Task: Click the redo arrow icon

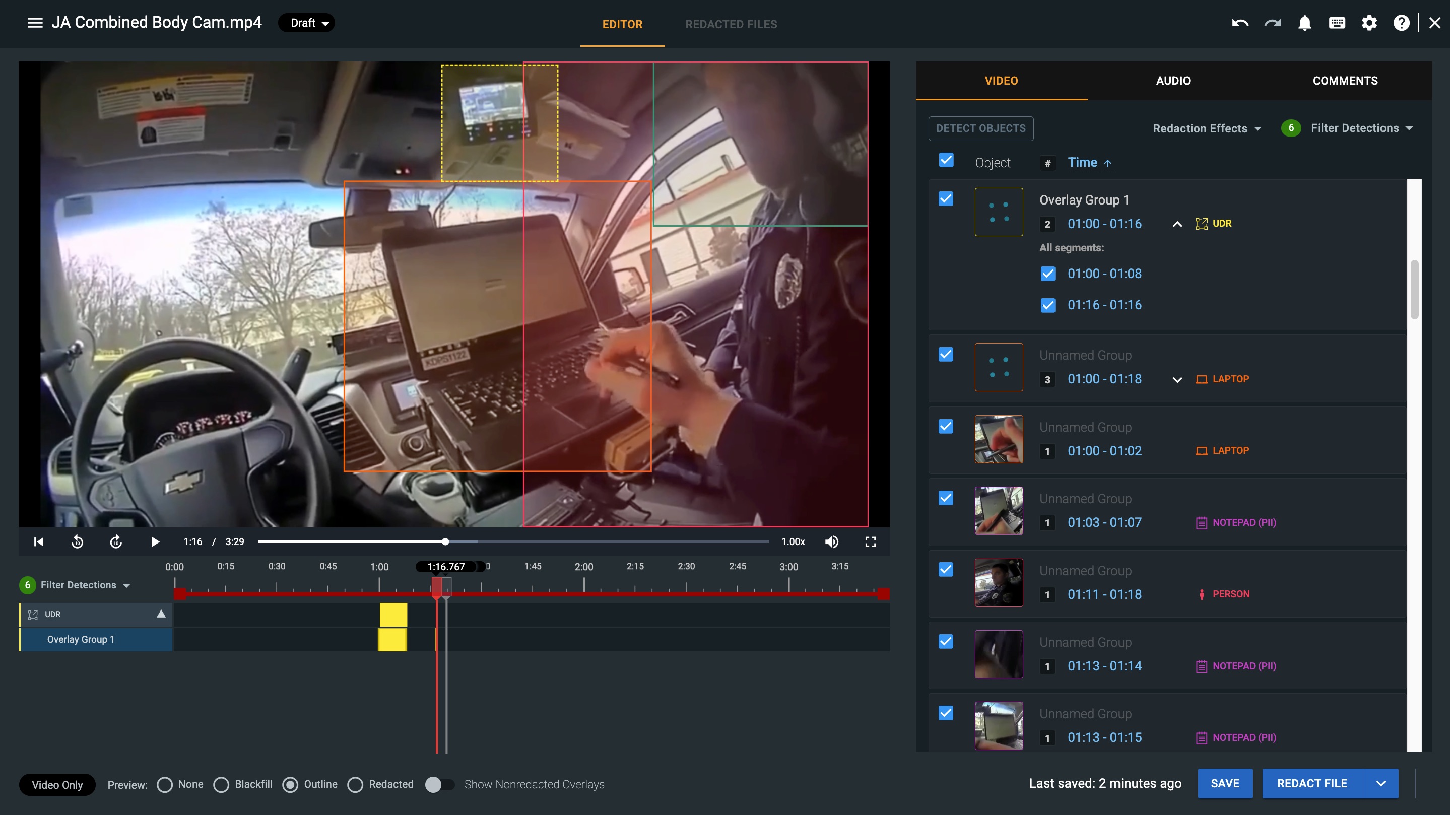Action: [1272, 23]
